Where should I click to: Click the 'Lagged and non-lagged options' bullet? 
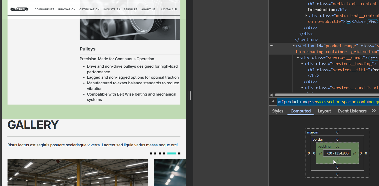pos(133,77)
